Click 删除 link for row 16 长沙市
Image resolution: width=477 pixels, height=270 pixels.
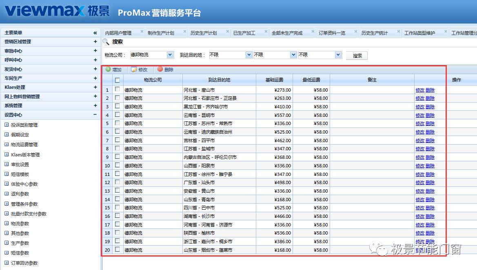click(x=430, y=216)
